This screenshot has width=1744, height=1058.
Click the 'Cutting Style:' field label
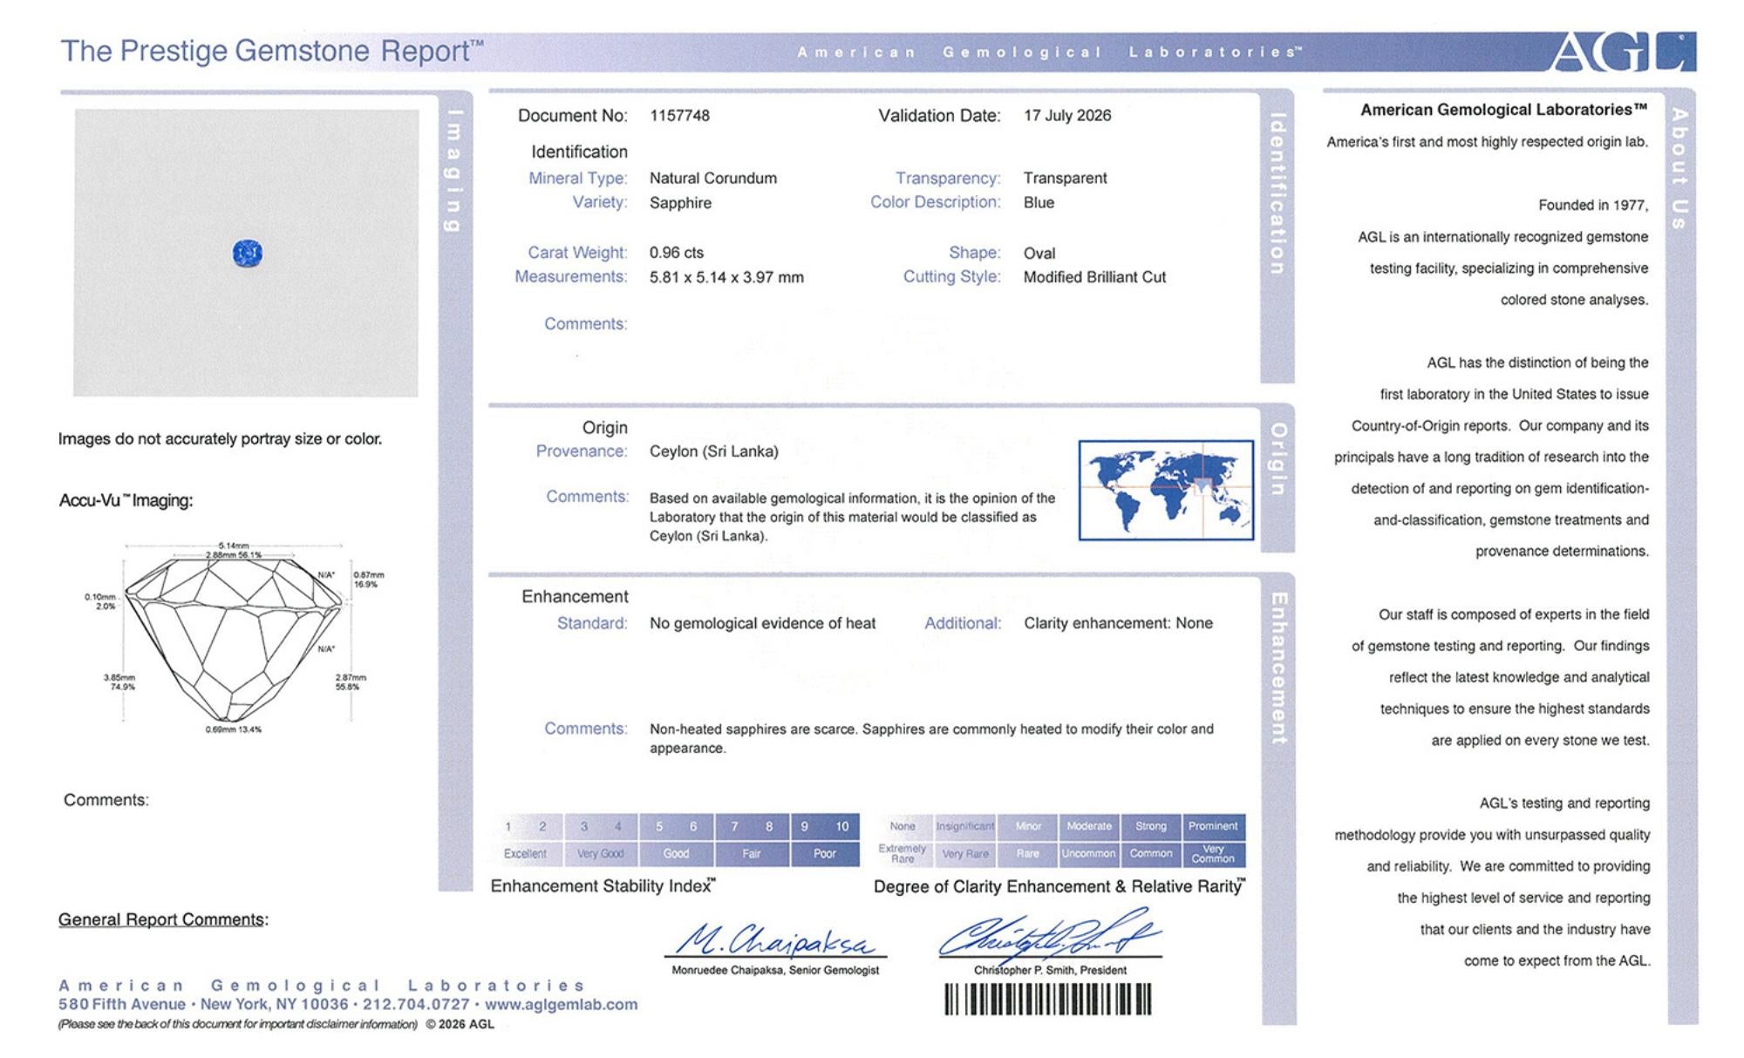(x=951, y=277)
